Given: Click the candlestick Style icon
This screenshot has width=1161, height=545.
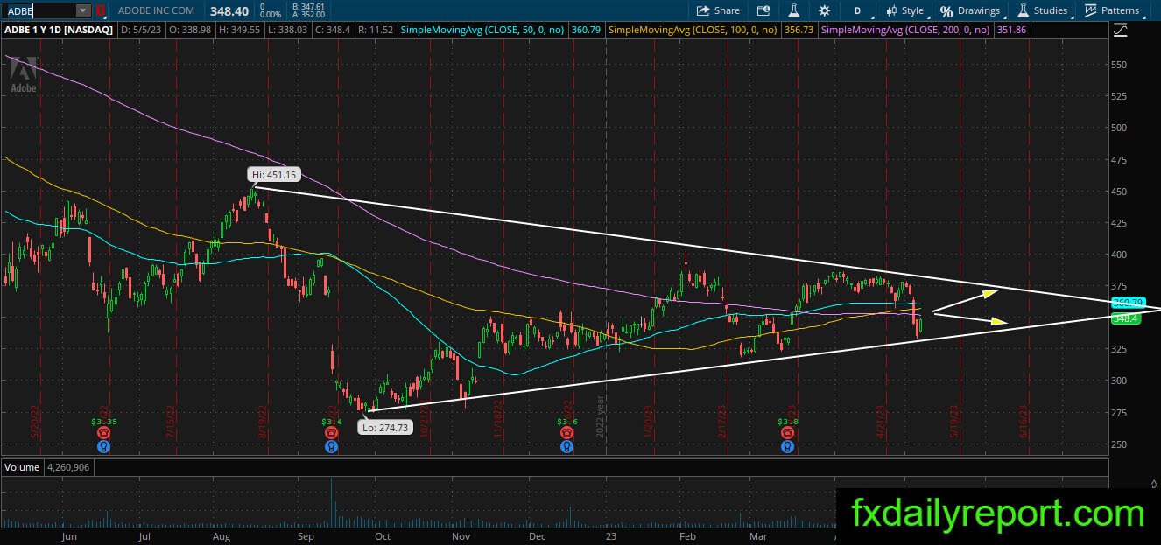Looking at the screenshot, I should [892, 10].
